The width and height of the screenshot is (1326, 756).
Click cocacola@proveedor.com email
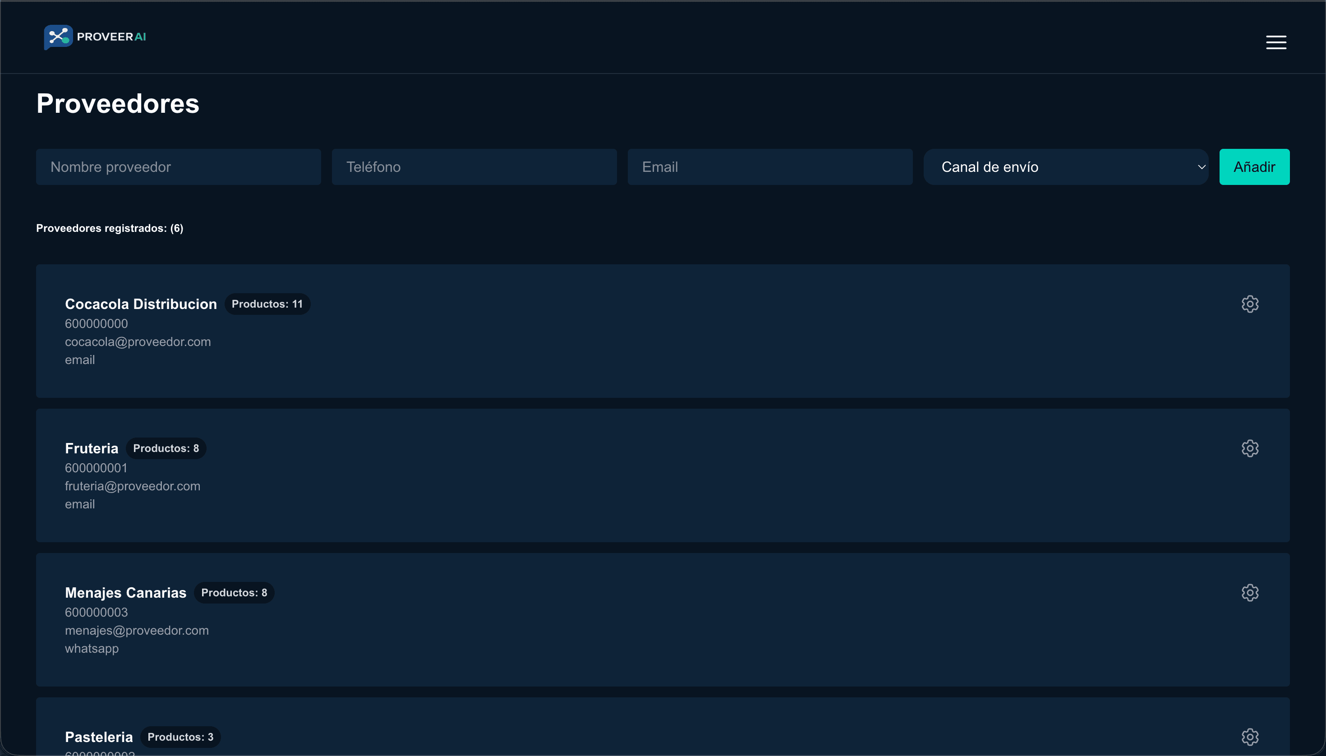(x=138, y=341)
